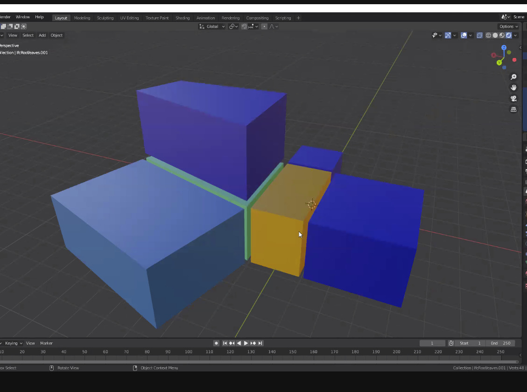
Task: Switch to solid viewport shading
Action: [x=495, y=36]
